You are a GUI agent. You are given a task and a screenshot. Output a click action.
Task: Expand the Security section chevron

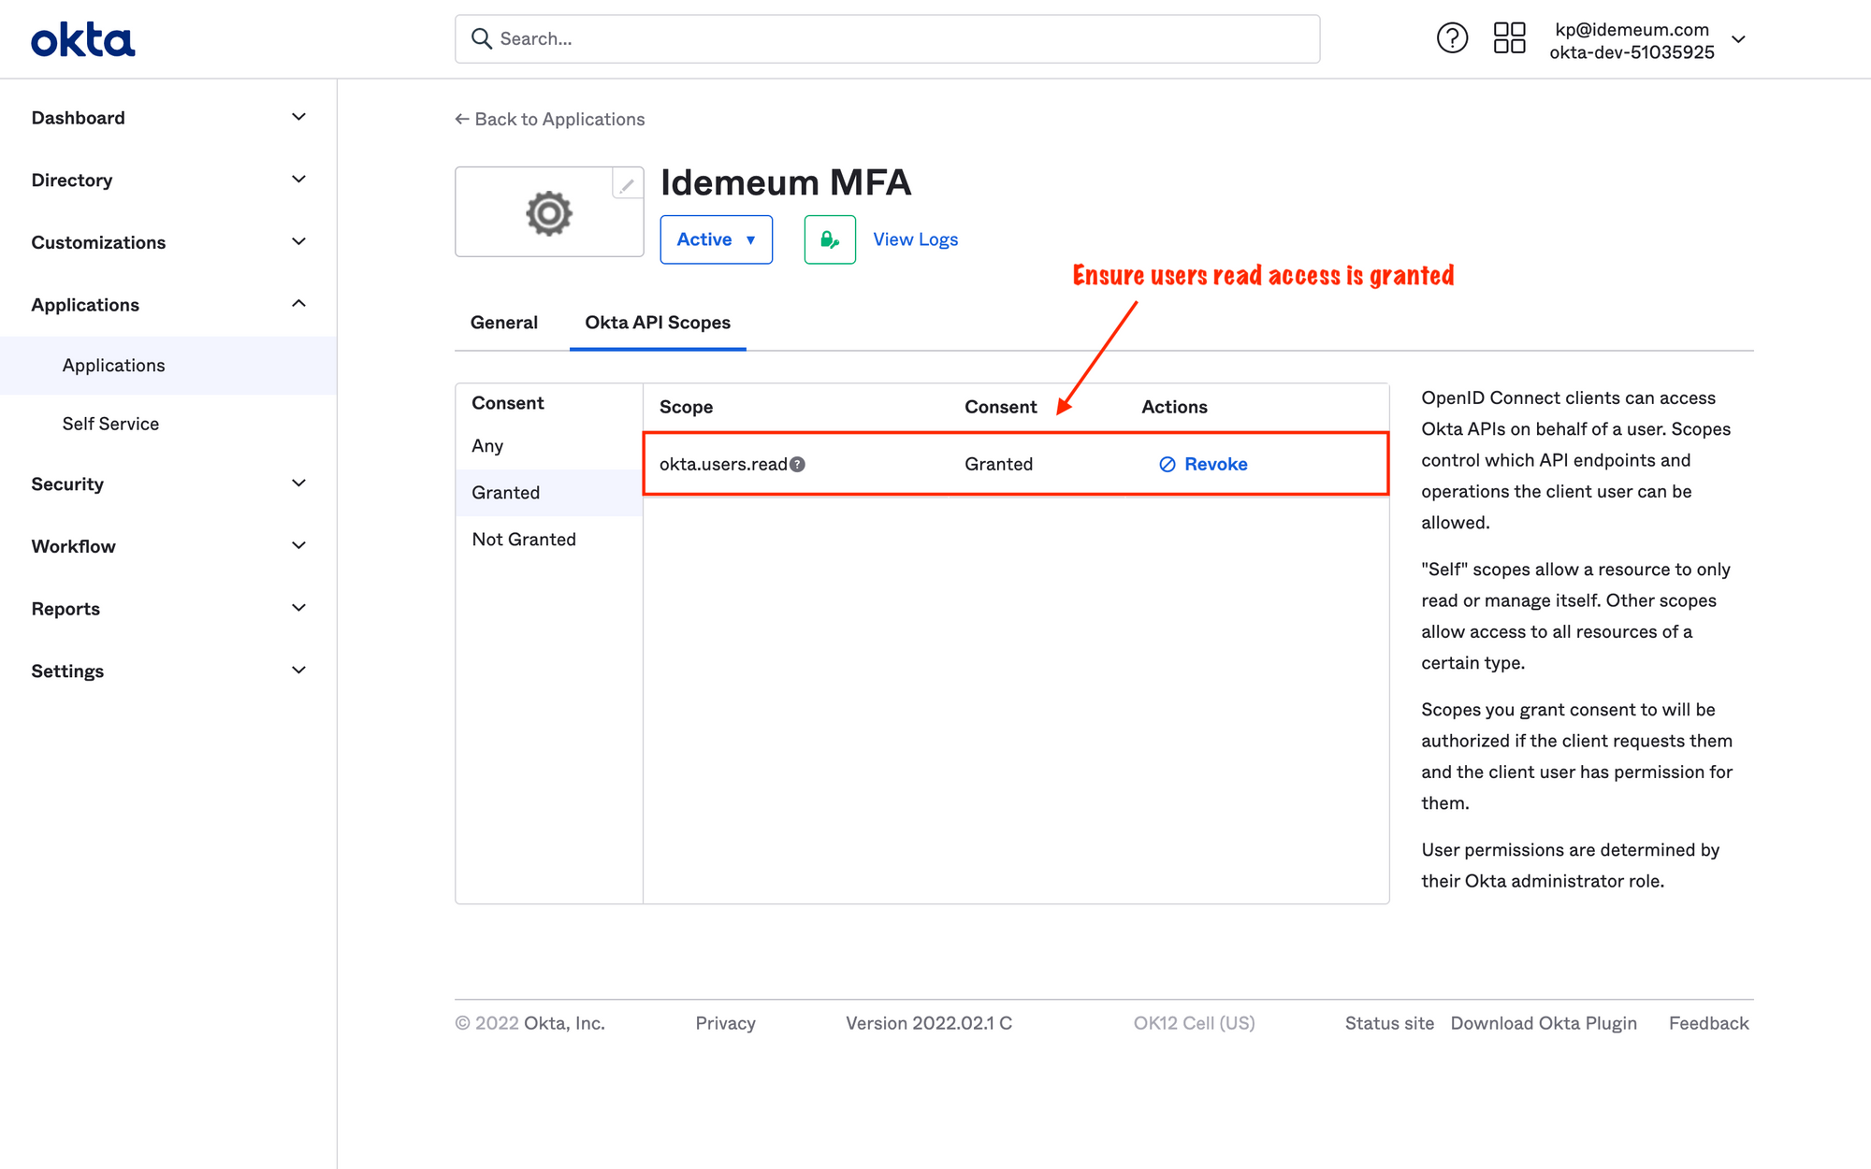coord(298,483)
